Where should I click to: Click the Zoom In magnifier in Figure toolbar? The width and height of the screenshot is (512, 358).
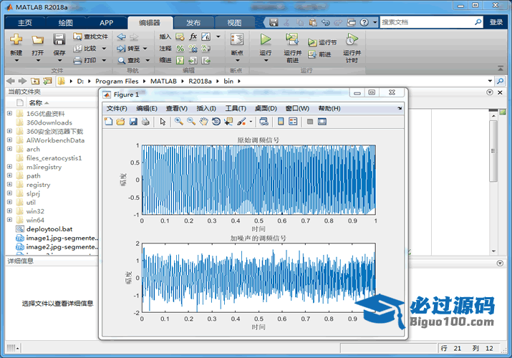point(178,122)
